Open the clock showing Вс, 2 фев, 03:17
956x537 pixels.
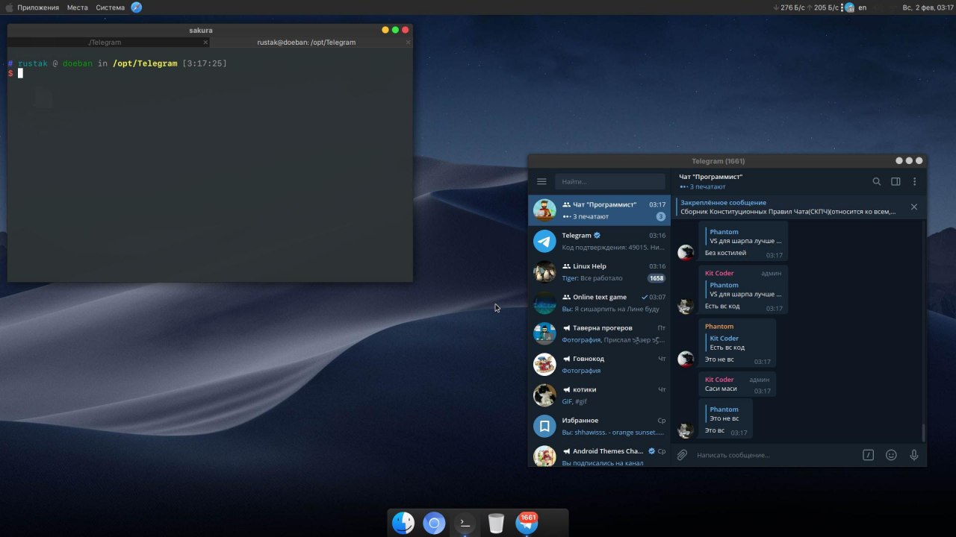pos(928,7)
